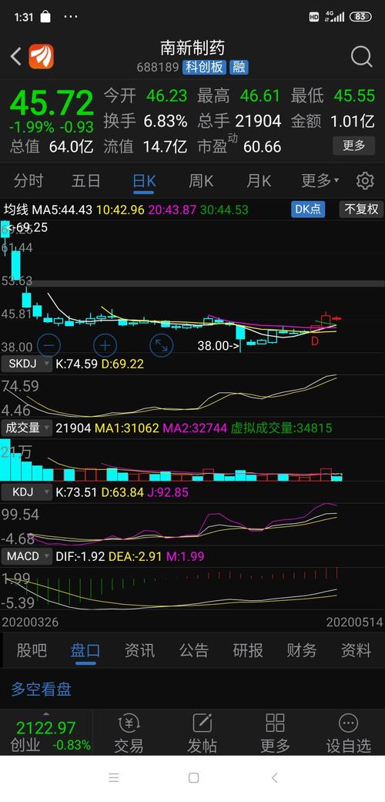Open the 股吧 tab

(x=32, y=650)
